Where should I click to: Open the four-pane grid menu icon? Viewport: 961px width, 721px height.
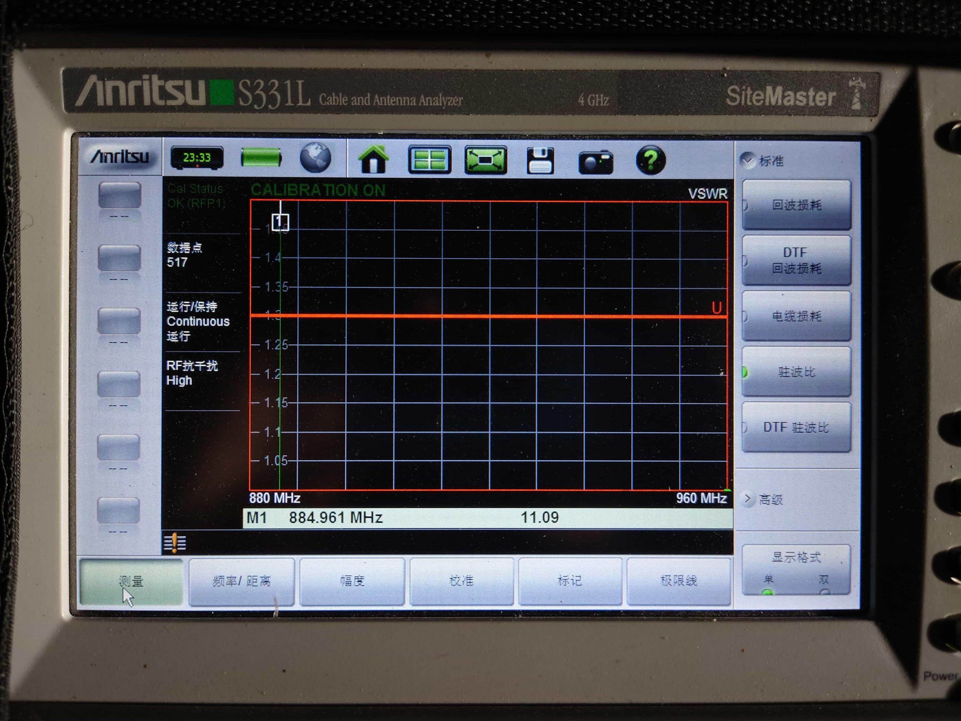point(429,160)
